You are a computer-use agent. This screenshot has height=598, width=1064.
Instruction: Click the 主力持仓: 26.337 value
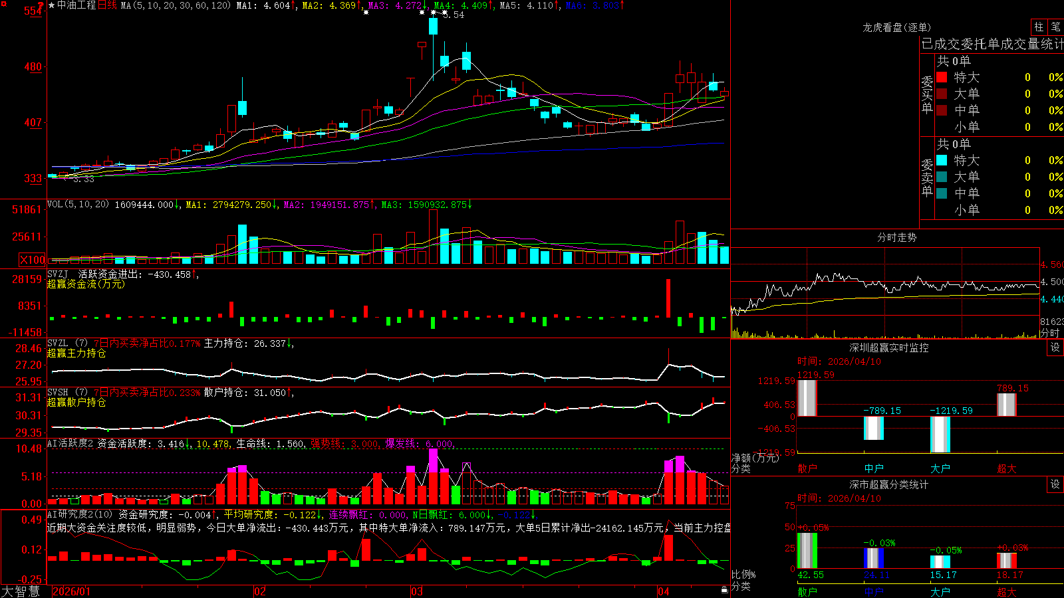245,344
